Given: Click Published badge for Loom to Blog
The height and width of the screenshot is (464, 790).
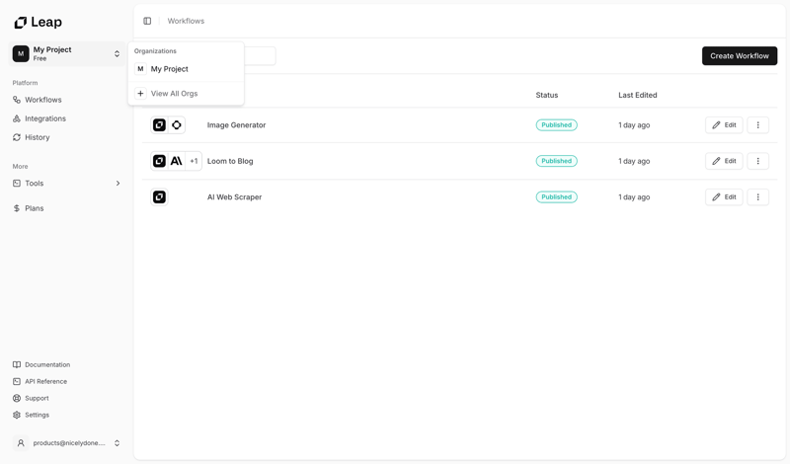Looking at the screenshot, I should tap(556, 161).
